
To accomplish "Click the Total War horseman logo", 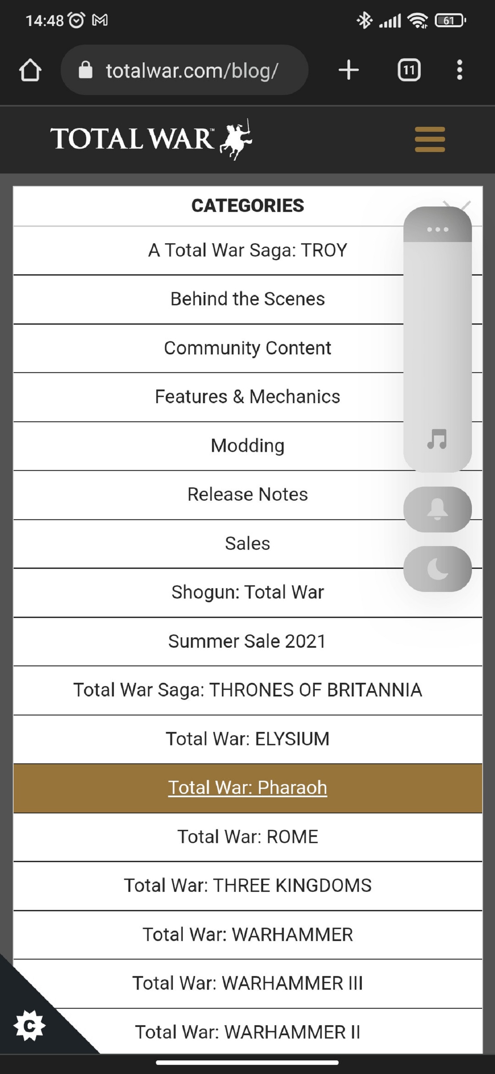I will click(x=151, y=139).
